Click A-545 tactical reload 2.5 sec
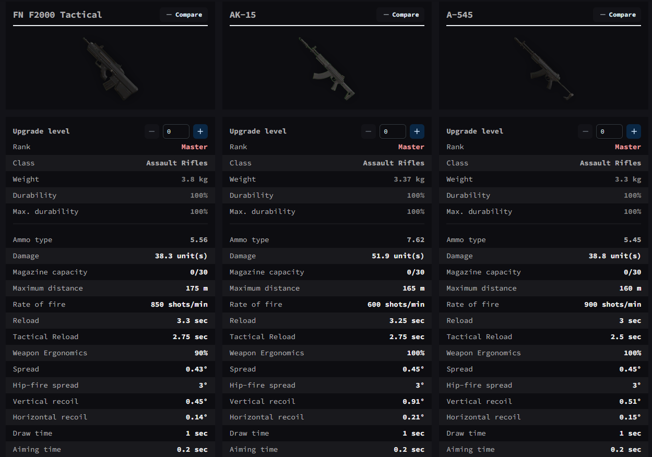The height and width of the screenshot is (457, 652). click(x=625, y=337)
